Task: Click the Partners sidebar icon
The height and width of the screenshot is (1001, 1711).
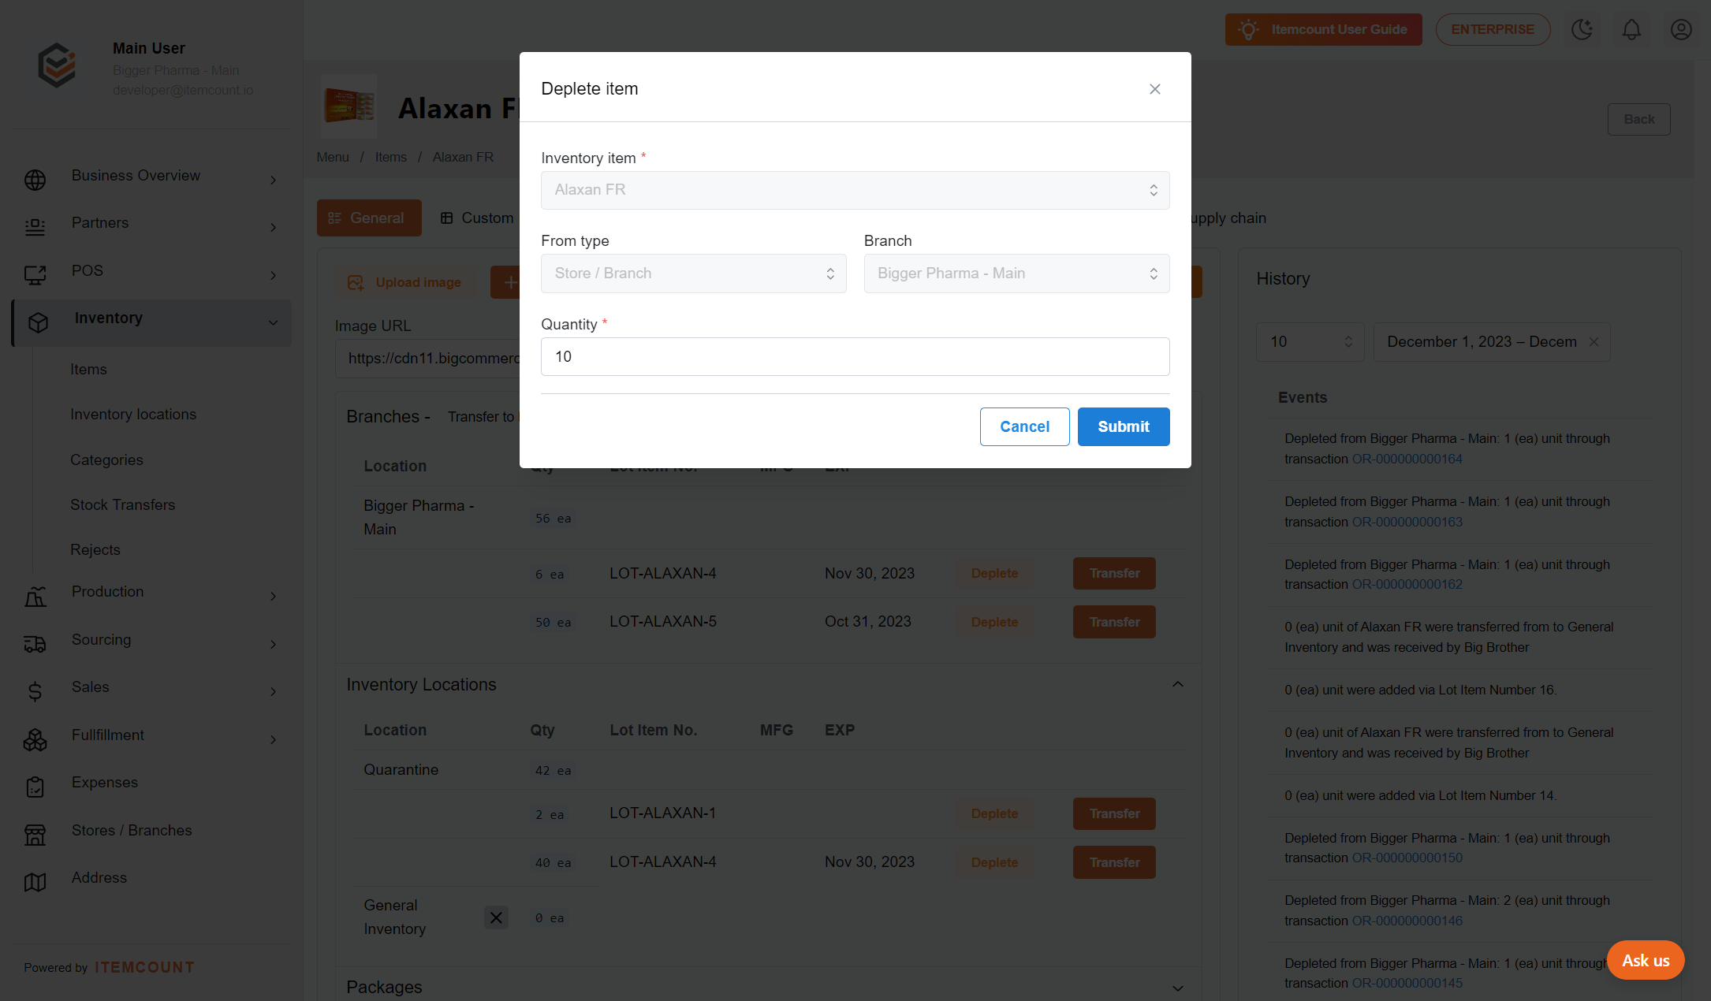Action: 35,227
